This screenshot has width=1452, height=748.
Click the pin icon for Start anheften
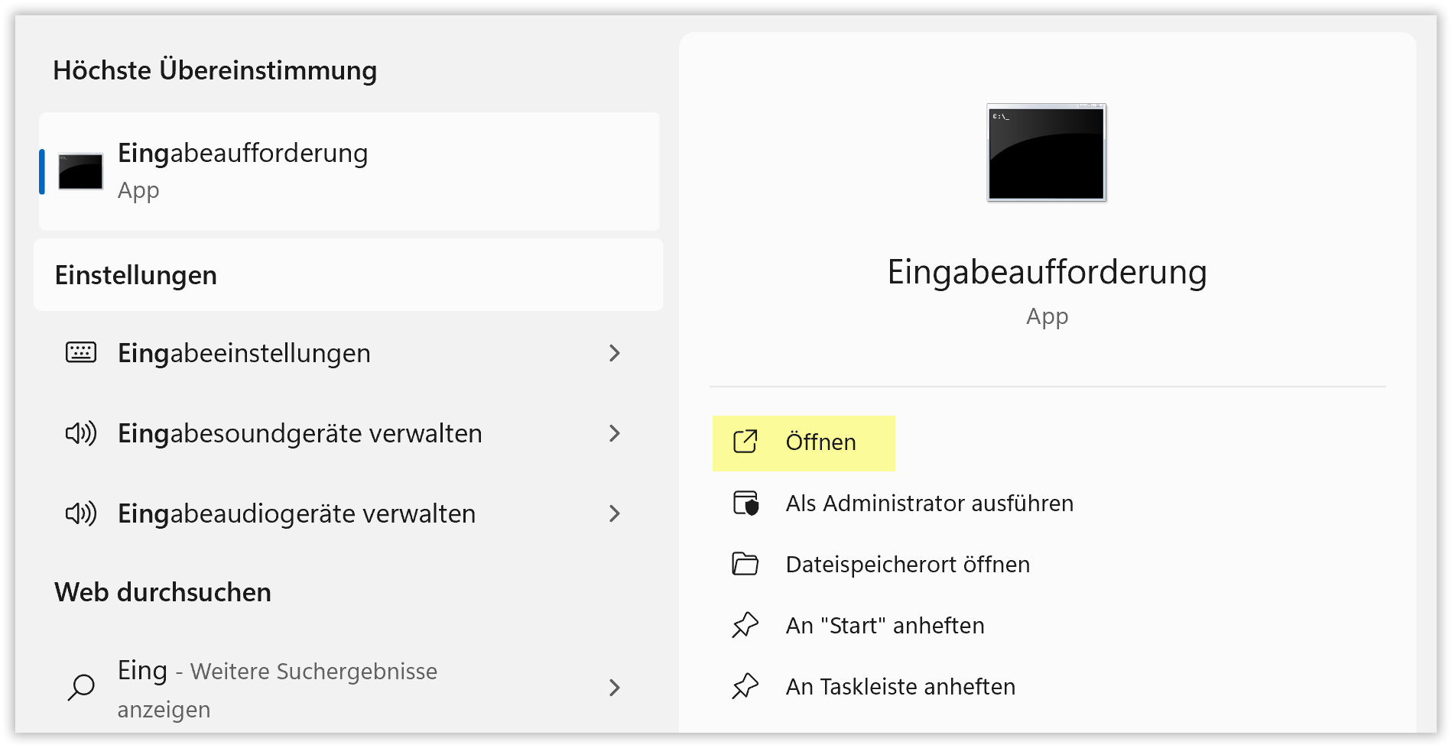tap(745, 625)
